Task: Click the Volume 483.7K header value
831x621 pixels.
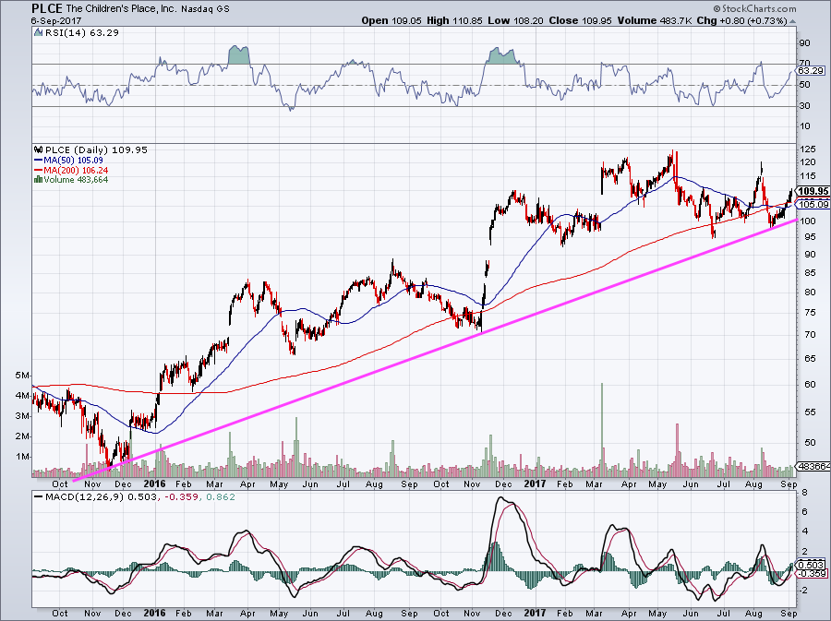Action: point(654,20)
